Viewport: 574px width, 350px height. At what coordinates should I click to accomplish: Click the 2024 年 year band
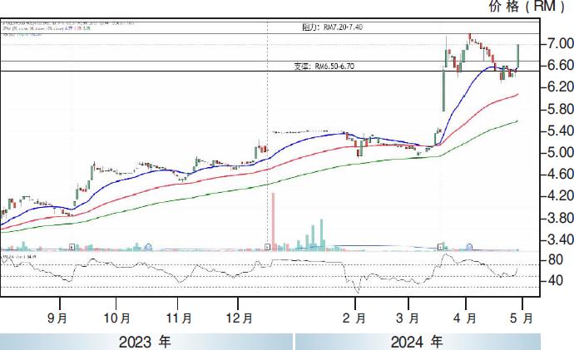tap(418, 342)
